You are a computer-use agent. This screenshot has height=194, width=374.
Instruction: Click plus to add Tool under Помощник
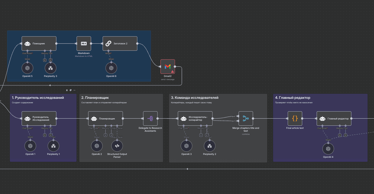[50, 60]
